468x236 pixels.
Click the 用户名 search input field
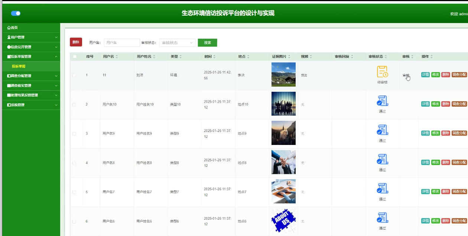[122, 43]
